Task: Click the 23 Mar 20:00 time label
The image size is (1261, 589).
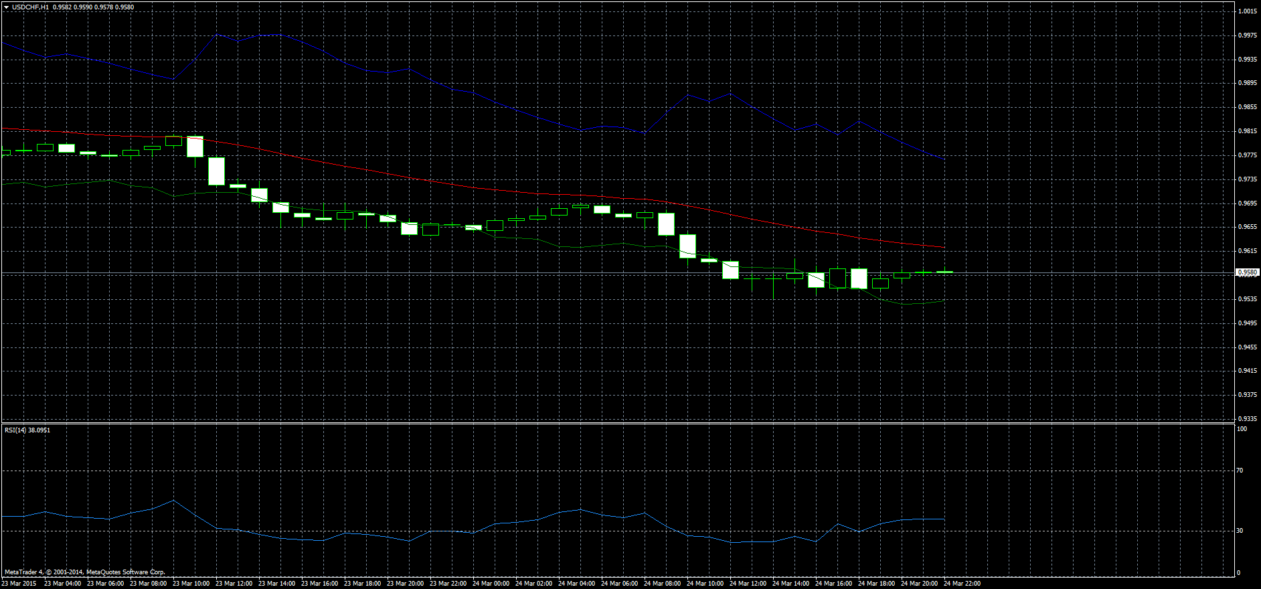Action: click(405, 584)
